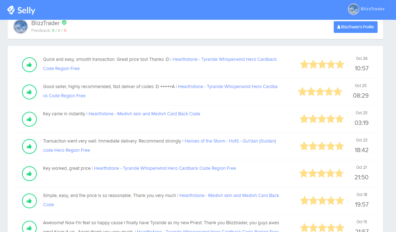This screenshot has width=396, height=232.
Task: Click star rating on Oct 21 21:50 review
Action: (321, 173)
